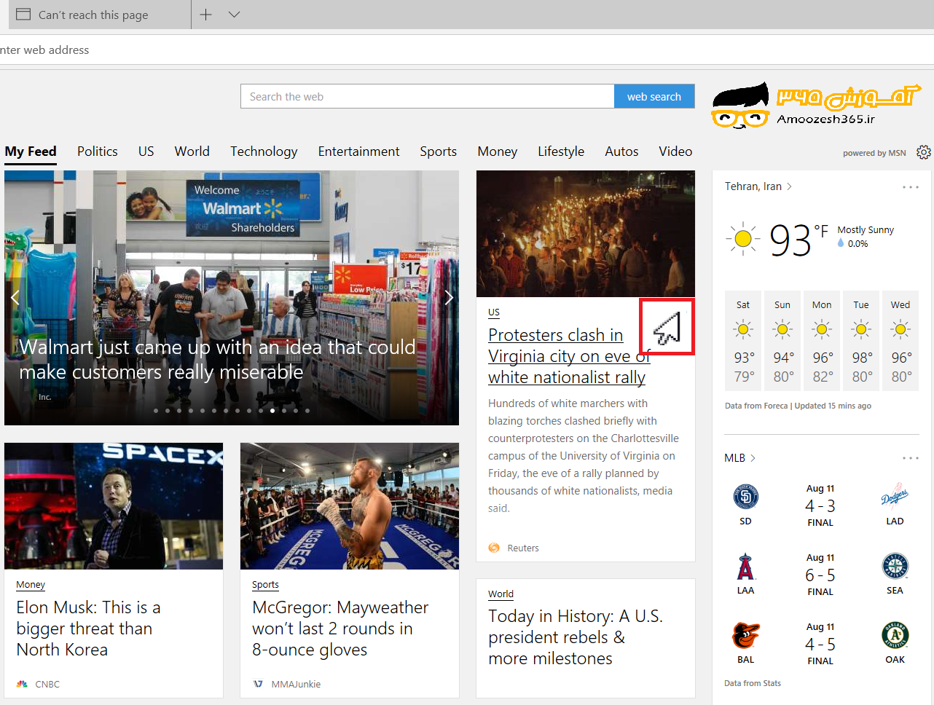Advance to next slide in the carousel

click(x=449, y=297)
